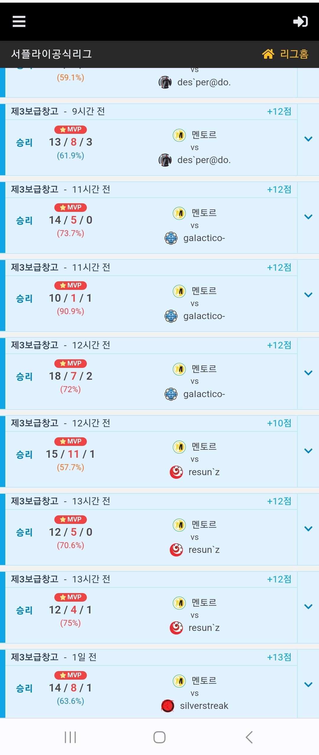Tap the orange league home icon
Viewport: 319px width, 755px height.
268,54
